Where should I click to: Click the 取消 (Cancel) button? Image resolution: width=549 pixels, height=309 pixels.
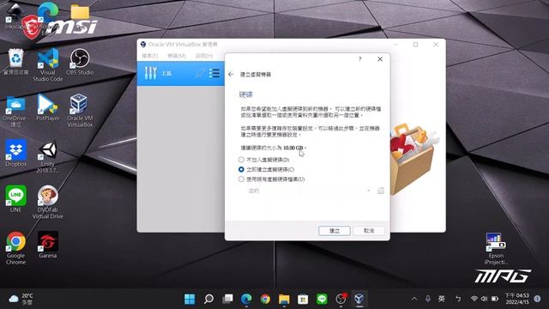click(x=369, y=231)
